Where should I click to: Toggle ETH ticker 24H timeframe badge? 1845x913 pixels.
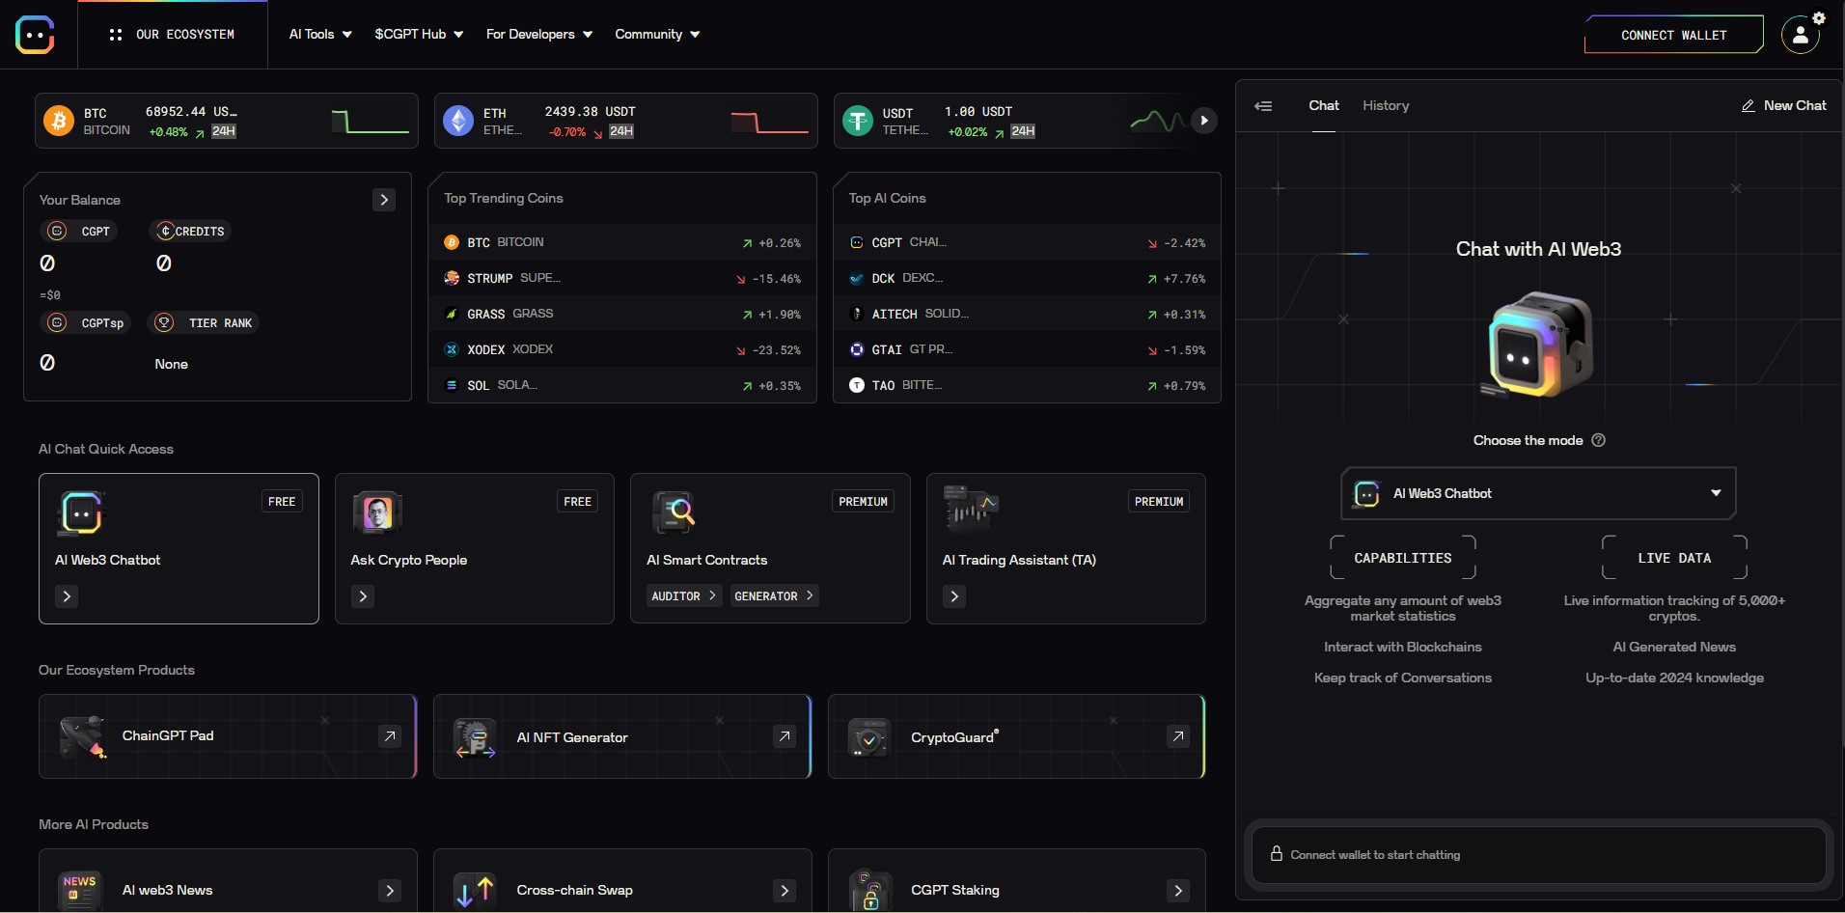coord(621,131)
